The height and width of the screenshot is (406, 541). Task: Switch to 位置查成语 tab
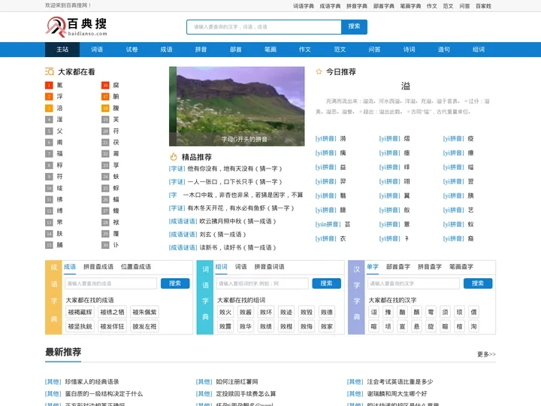click(x=136, y=266)
